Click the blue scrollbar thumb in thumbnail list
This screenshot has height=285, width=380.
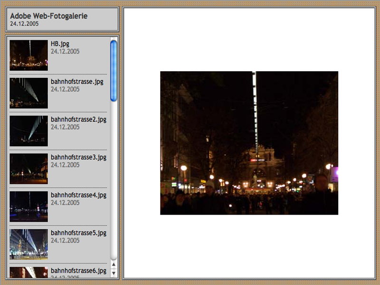[114, 71]
